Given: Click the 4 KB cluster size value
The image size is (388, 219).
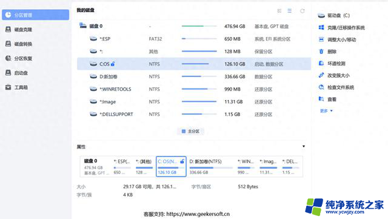Looking at the screenshot, I should (x=128, y=195).
